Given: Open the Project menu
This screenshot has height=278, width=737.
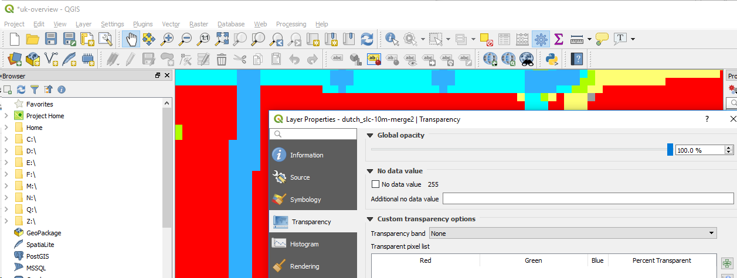Looking at the screenshot, I should point(14,24).
